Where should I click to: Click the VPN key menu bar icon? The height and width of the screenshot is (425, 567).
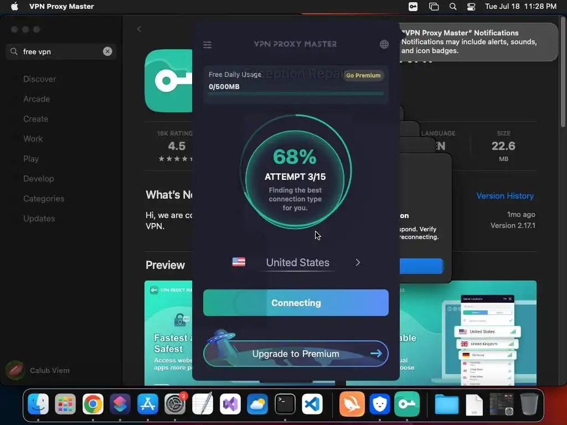tap(413, 7)
